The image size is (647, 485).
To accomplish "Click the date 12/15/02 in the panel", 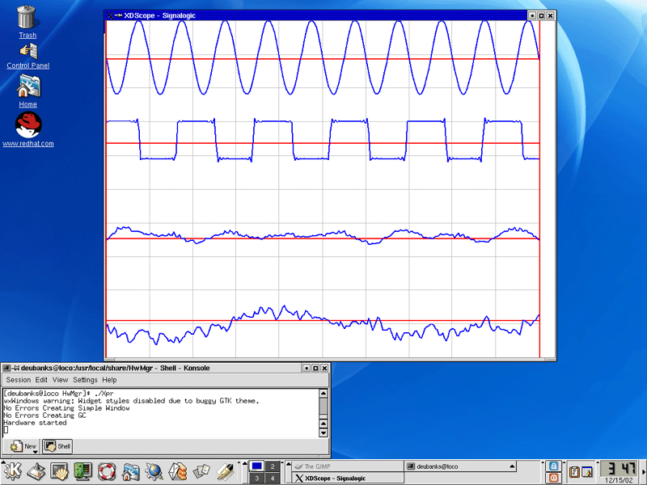I will [x=619, y=480].
